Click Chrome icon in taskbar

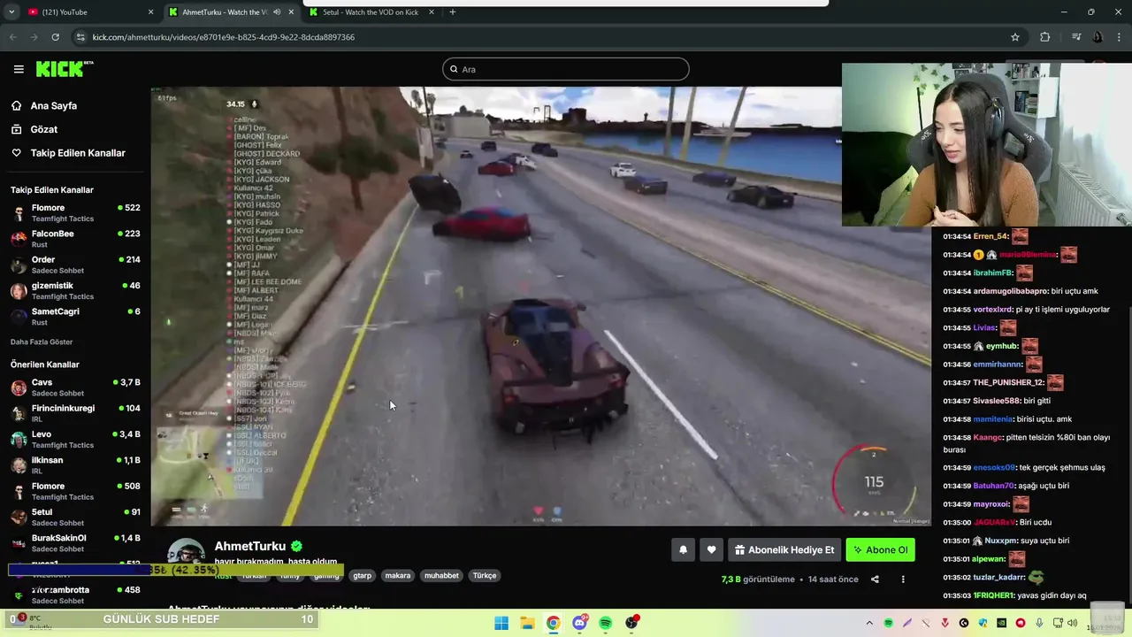[x=553, y=623]
